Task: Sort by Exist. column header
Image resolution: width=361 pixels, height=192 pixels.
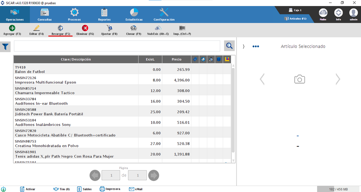Action: click(150, 59)
